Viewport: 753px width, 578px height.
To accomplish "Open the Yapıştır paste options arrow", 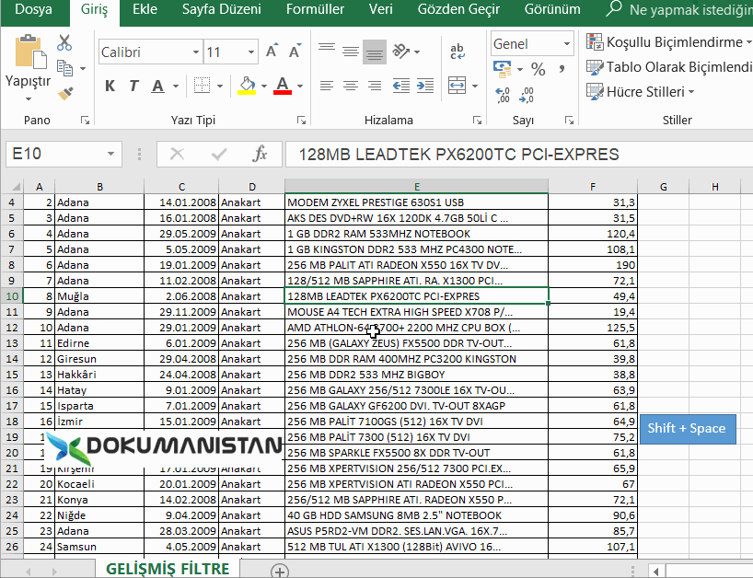I will coord(29,98).
